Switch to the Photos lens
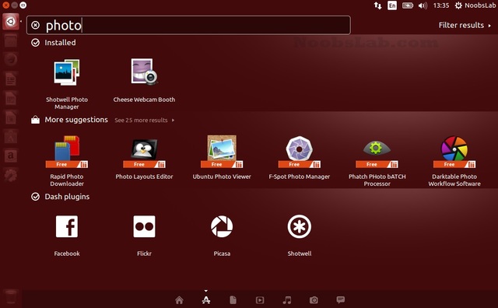 coord(314,300)
